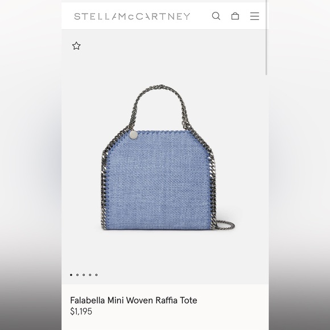Select the fifth image carousel dot
Image resolution: width=330 pixels, height=330 pixels.
click(96, 275)
